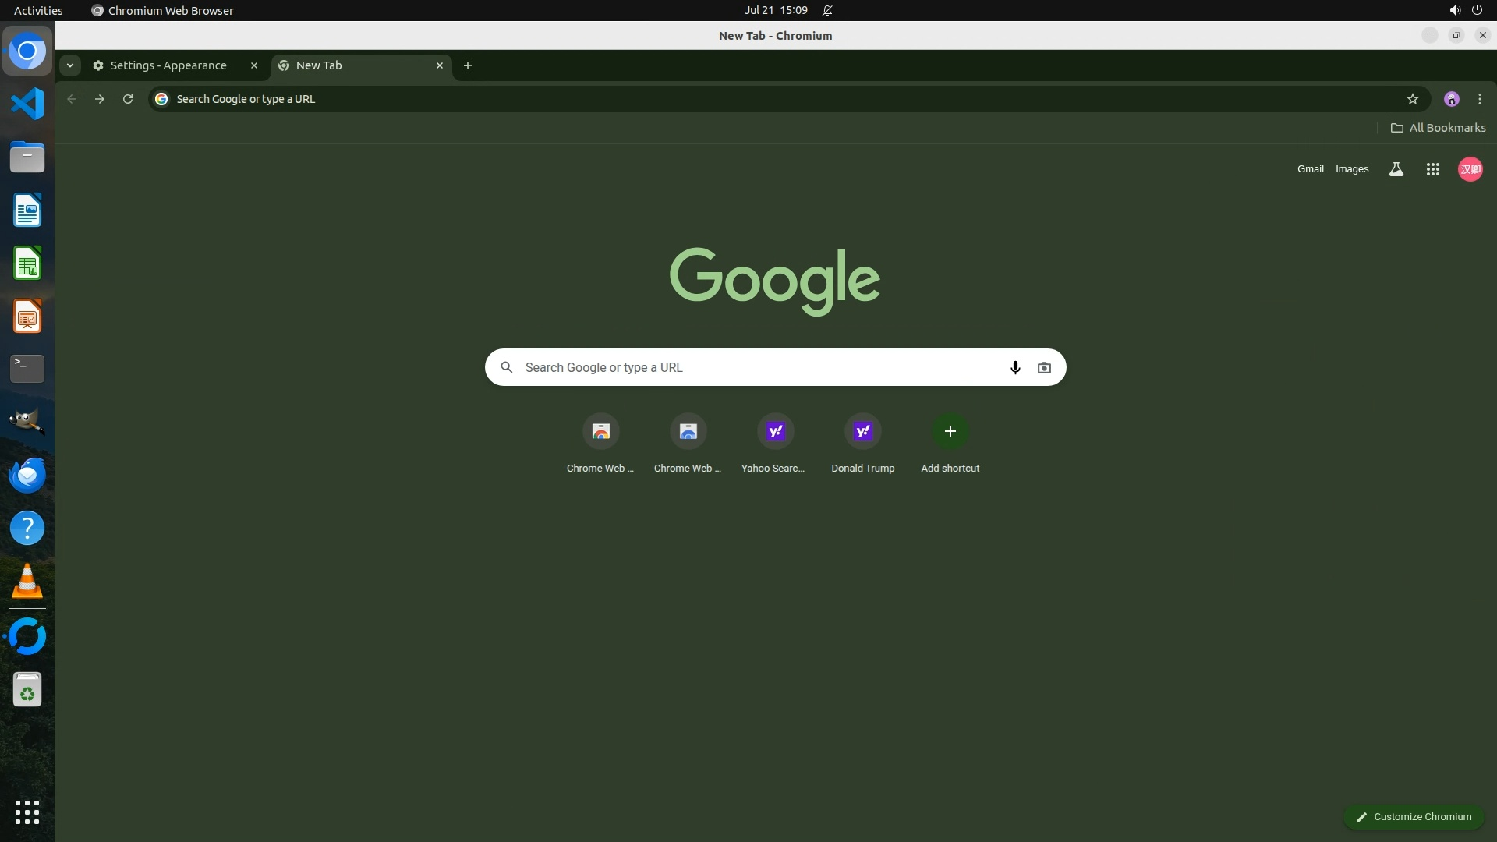The height and width of the screenshot is (842, 1497).
Task: Bookmark this tab with star icon
Action: click(x=1412, y=99)
